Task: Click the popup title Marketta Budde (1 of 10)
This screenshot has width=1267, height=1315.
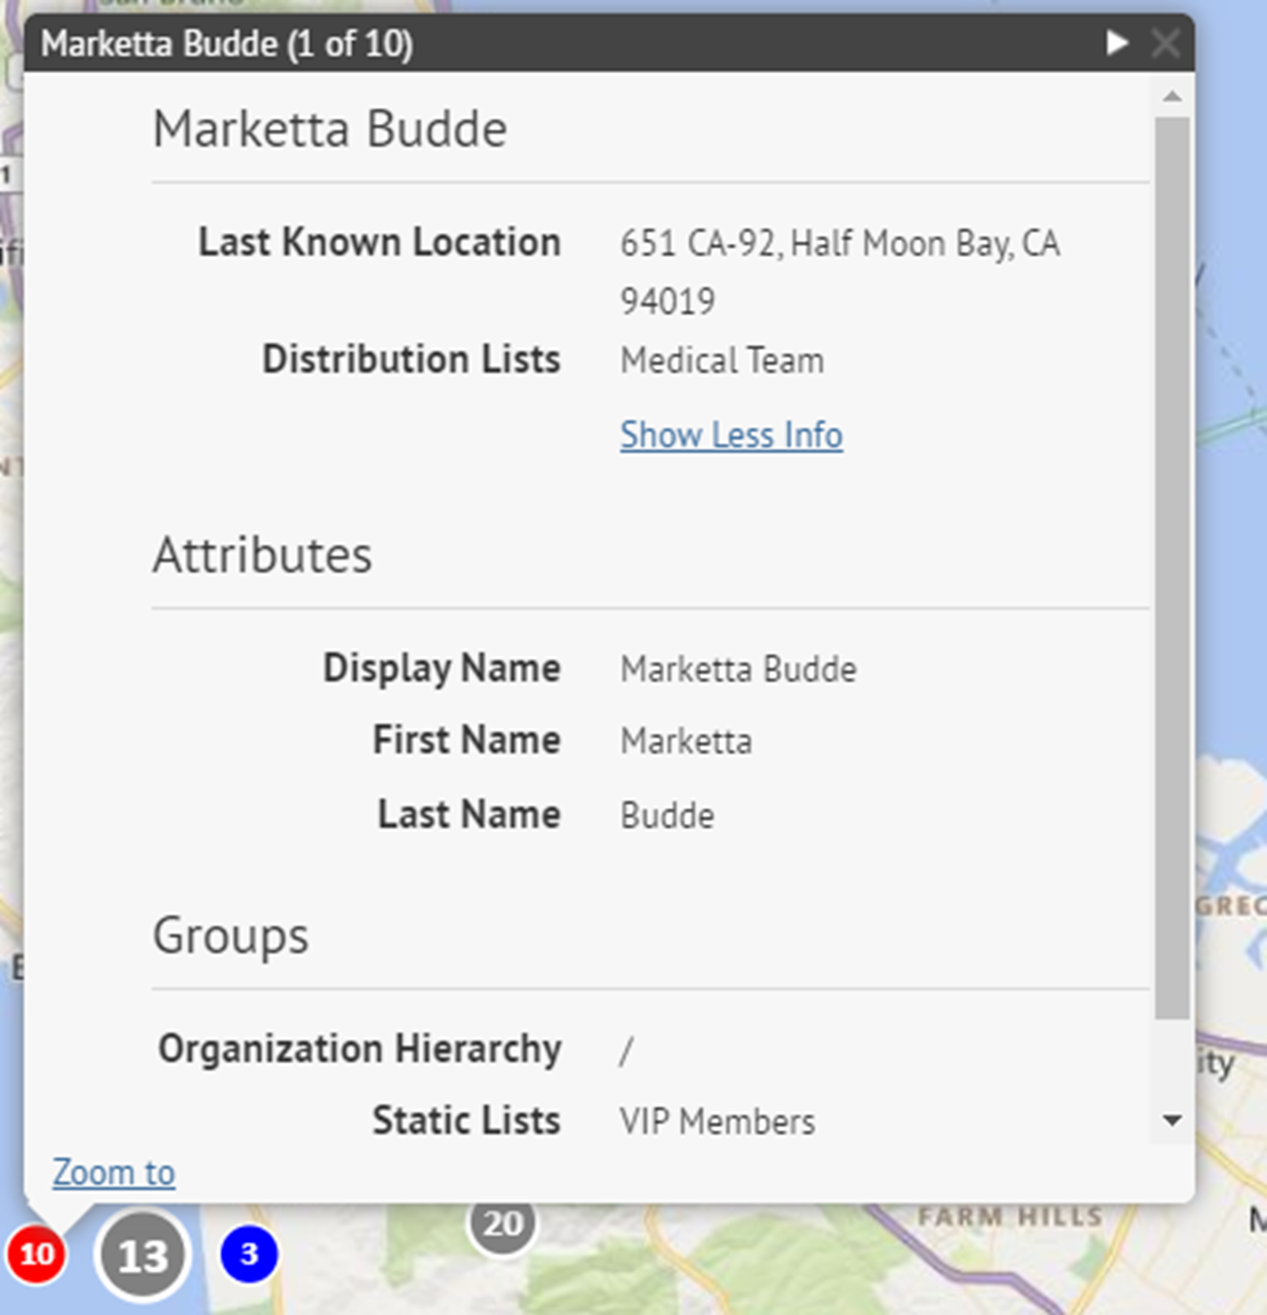Action: click(x=227, y=43)
